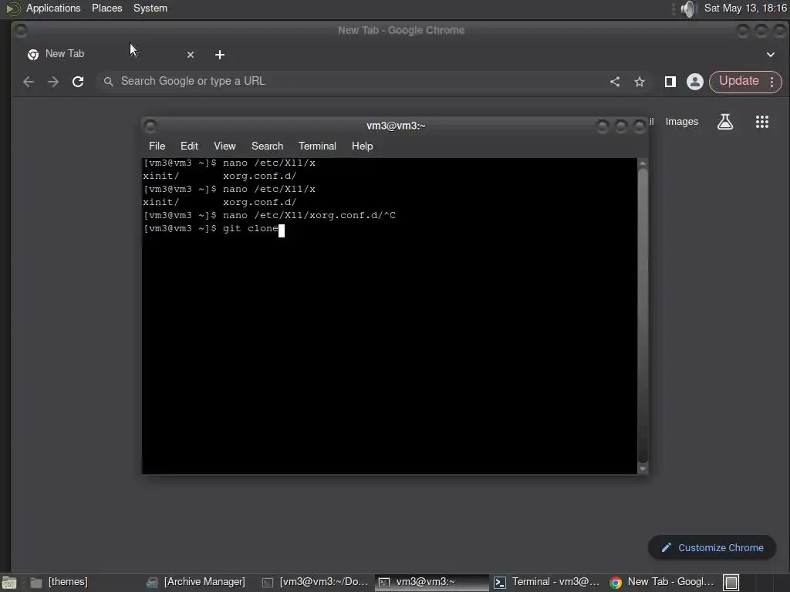Switch to New Tab - Googl... taskbar item
Viewport: 790px width, 592px height.
pyautogui.click(x=662, y=582)
